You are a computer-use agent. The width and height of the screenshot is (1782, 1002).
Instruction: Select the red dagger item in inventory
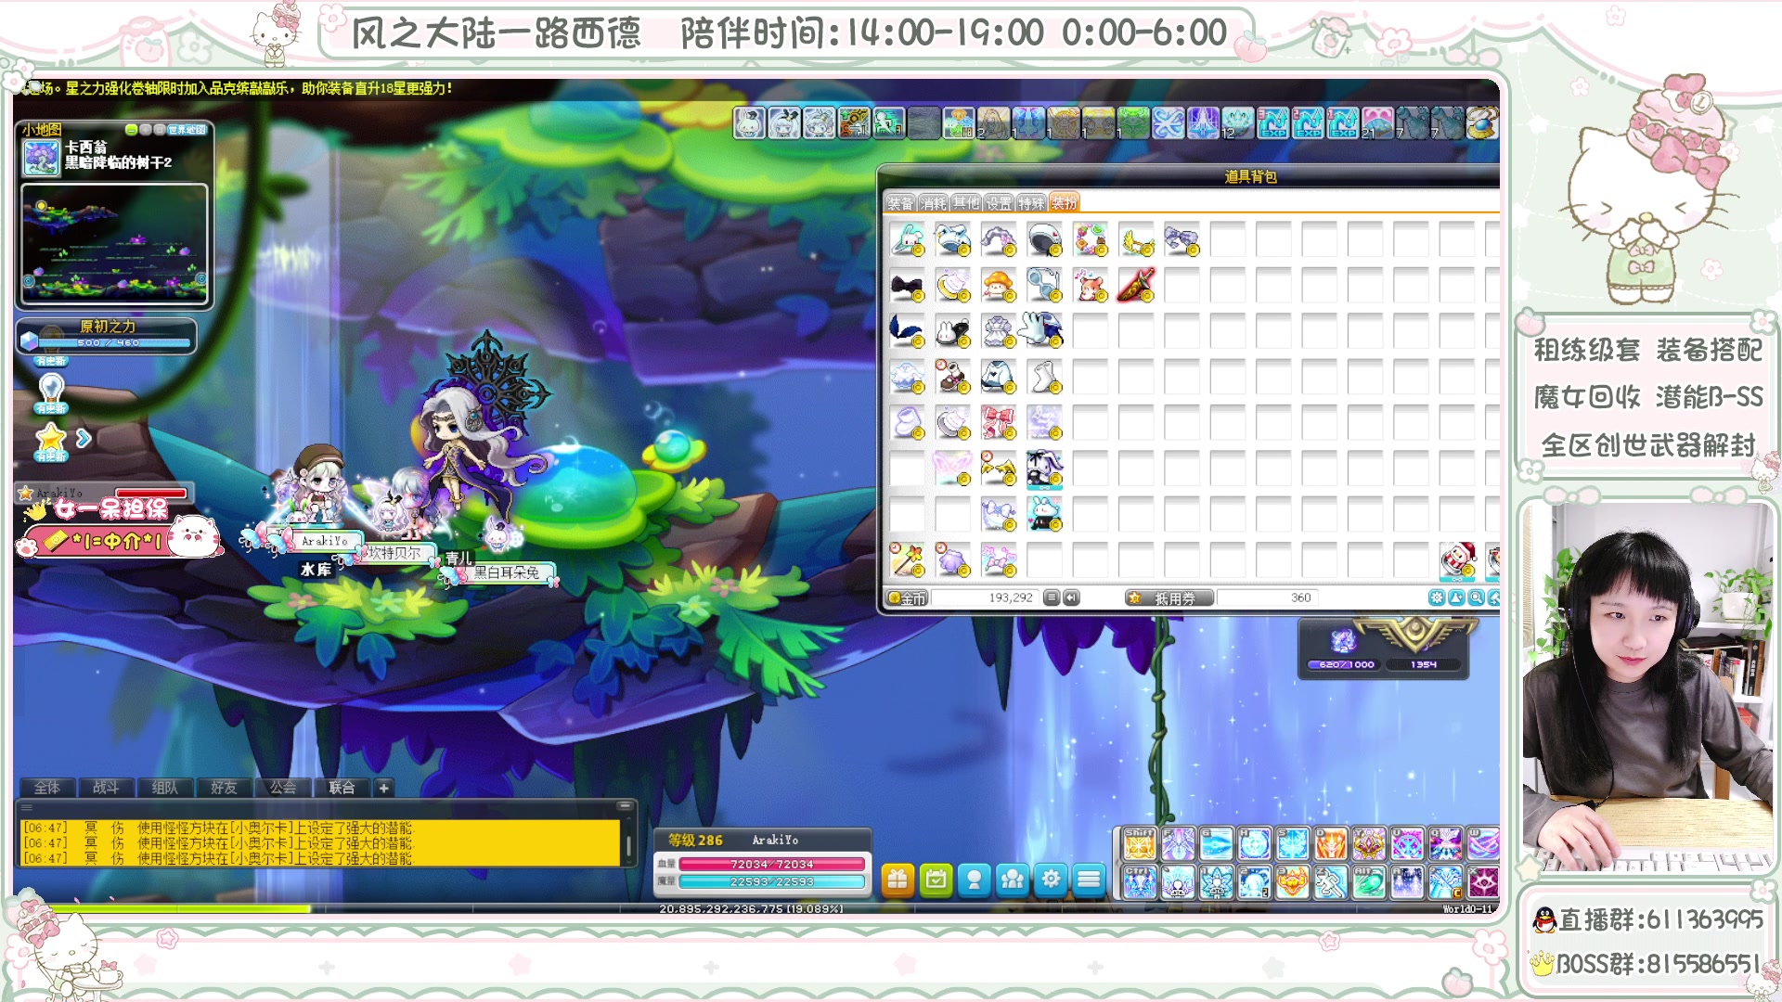coord(1136,285)
